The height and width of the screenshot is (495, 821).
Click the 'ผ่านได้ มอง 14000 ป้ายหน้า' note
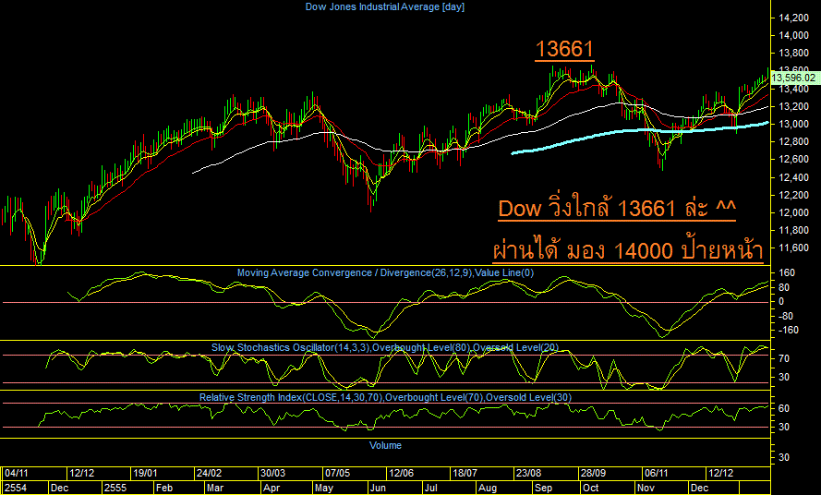[x=628, y=250]
